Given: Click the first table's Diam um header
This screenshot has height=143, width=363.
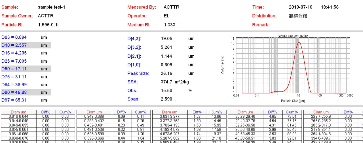Looking at the screenshot, I should (19, 112).
